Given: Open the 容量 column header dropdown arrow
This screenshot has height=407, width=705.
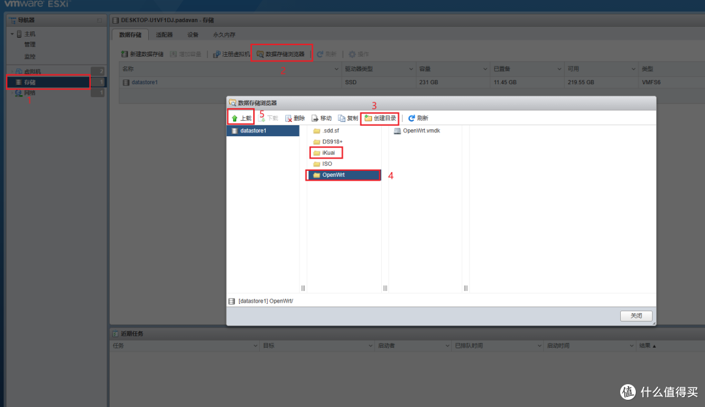Looking at the screenshot, I should pos(487,68).
